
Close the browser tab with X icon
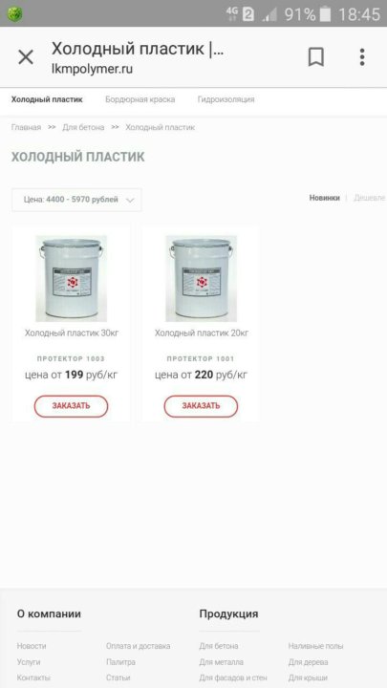pyautogui.click(x=26, y=57)
